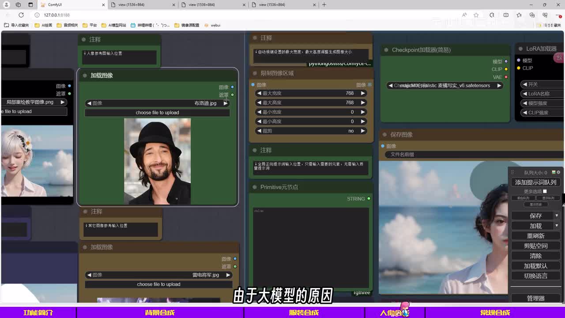Click collapse dot on 保存图像 node

[384, 135]
